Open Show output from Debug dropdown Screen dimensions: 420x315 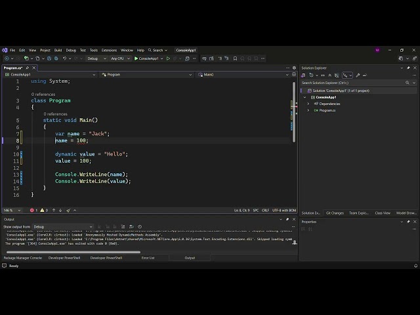click(x=63, y=226)
